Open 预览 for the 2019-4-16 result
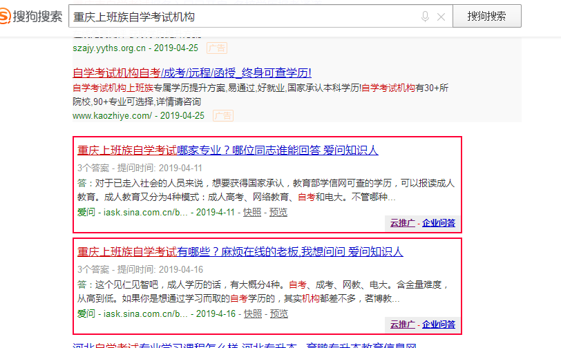This screenshot has width=561, height=348. tap(279, 314)
